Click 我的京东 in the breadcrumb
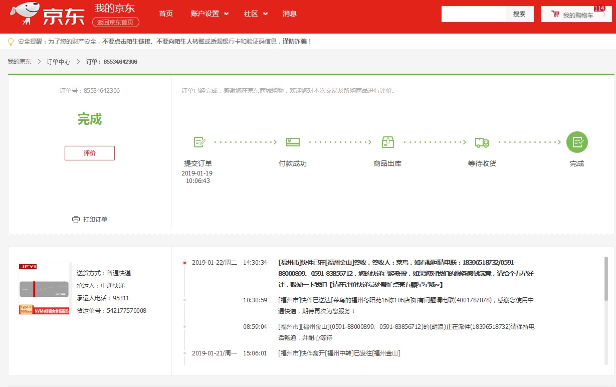This screenshot has width=616, height=387. click(20, 62)
